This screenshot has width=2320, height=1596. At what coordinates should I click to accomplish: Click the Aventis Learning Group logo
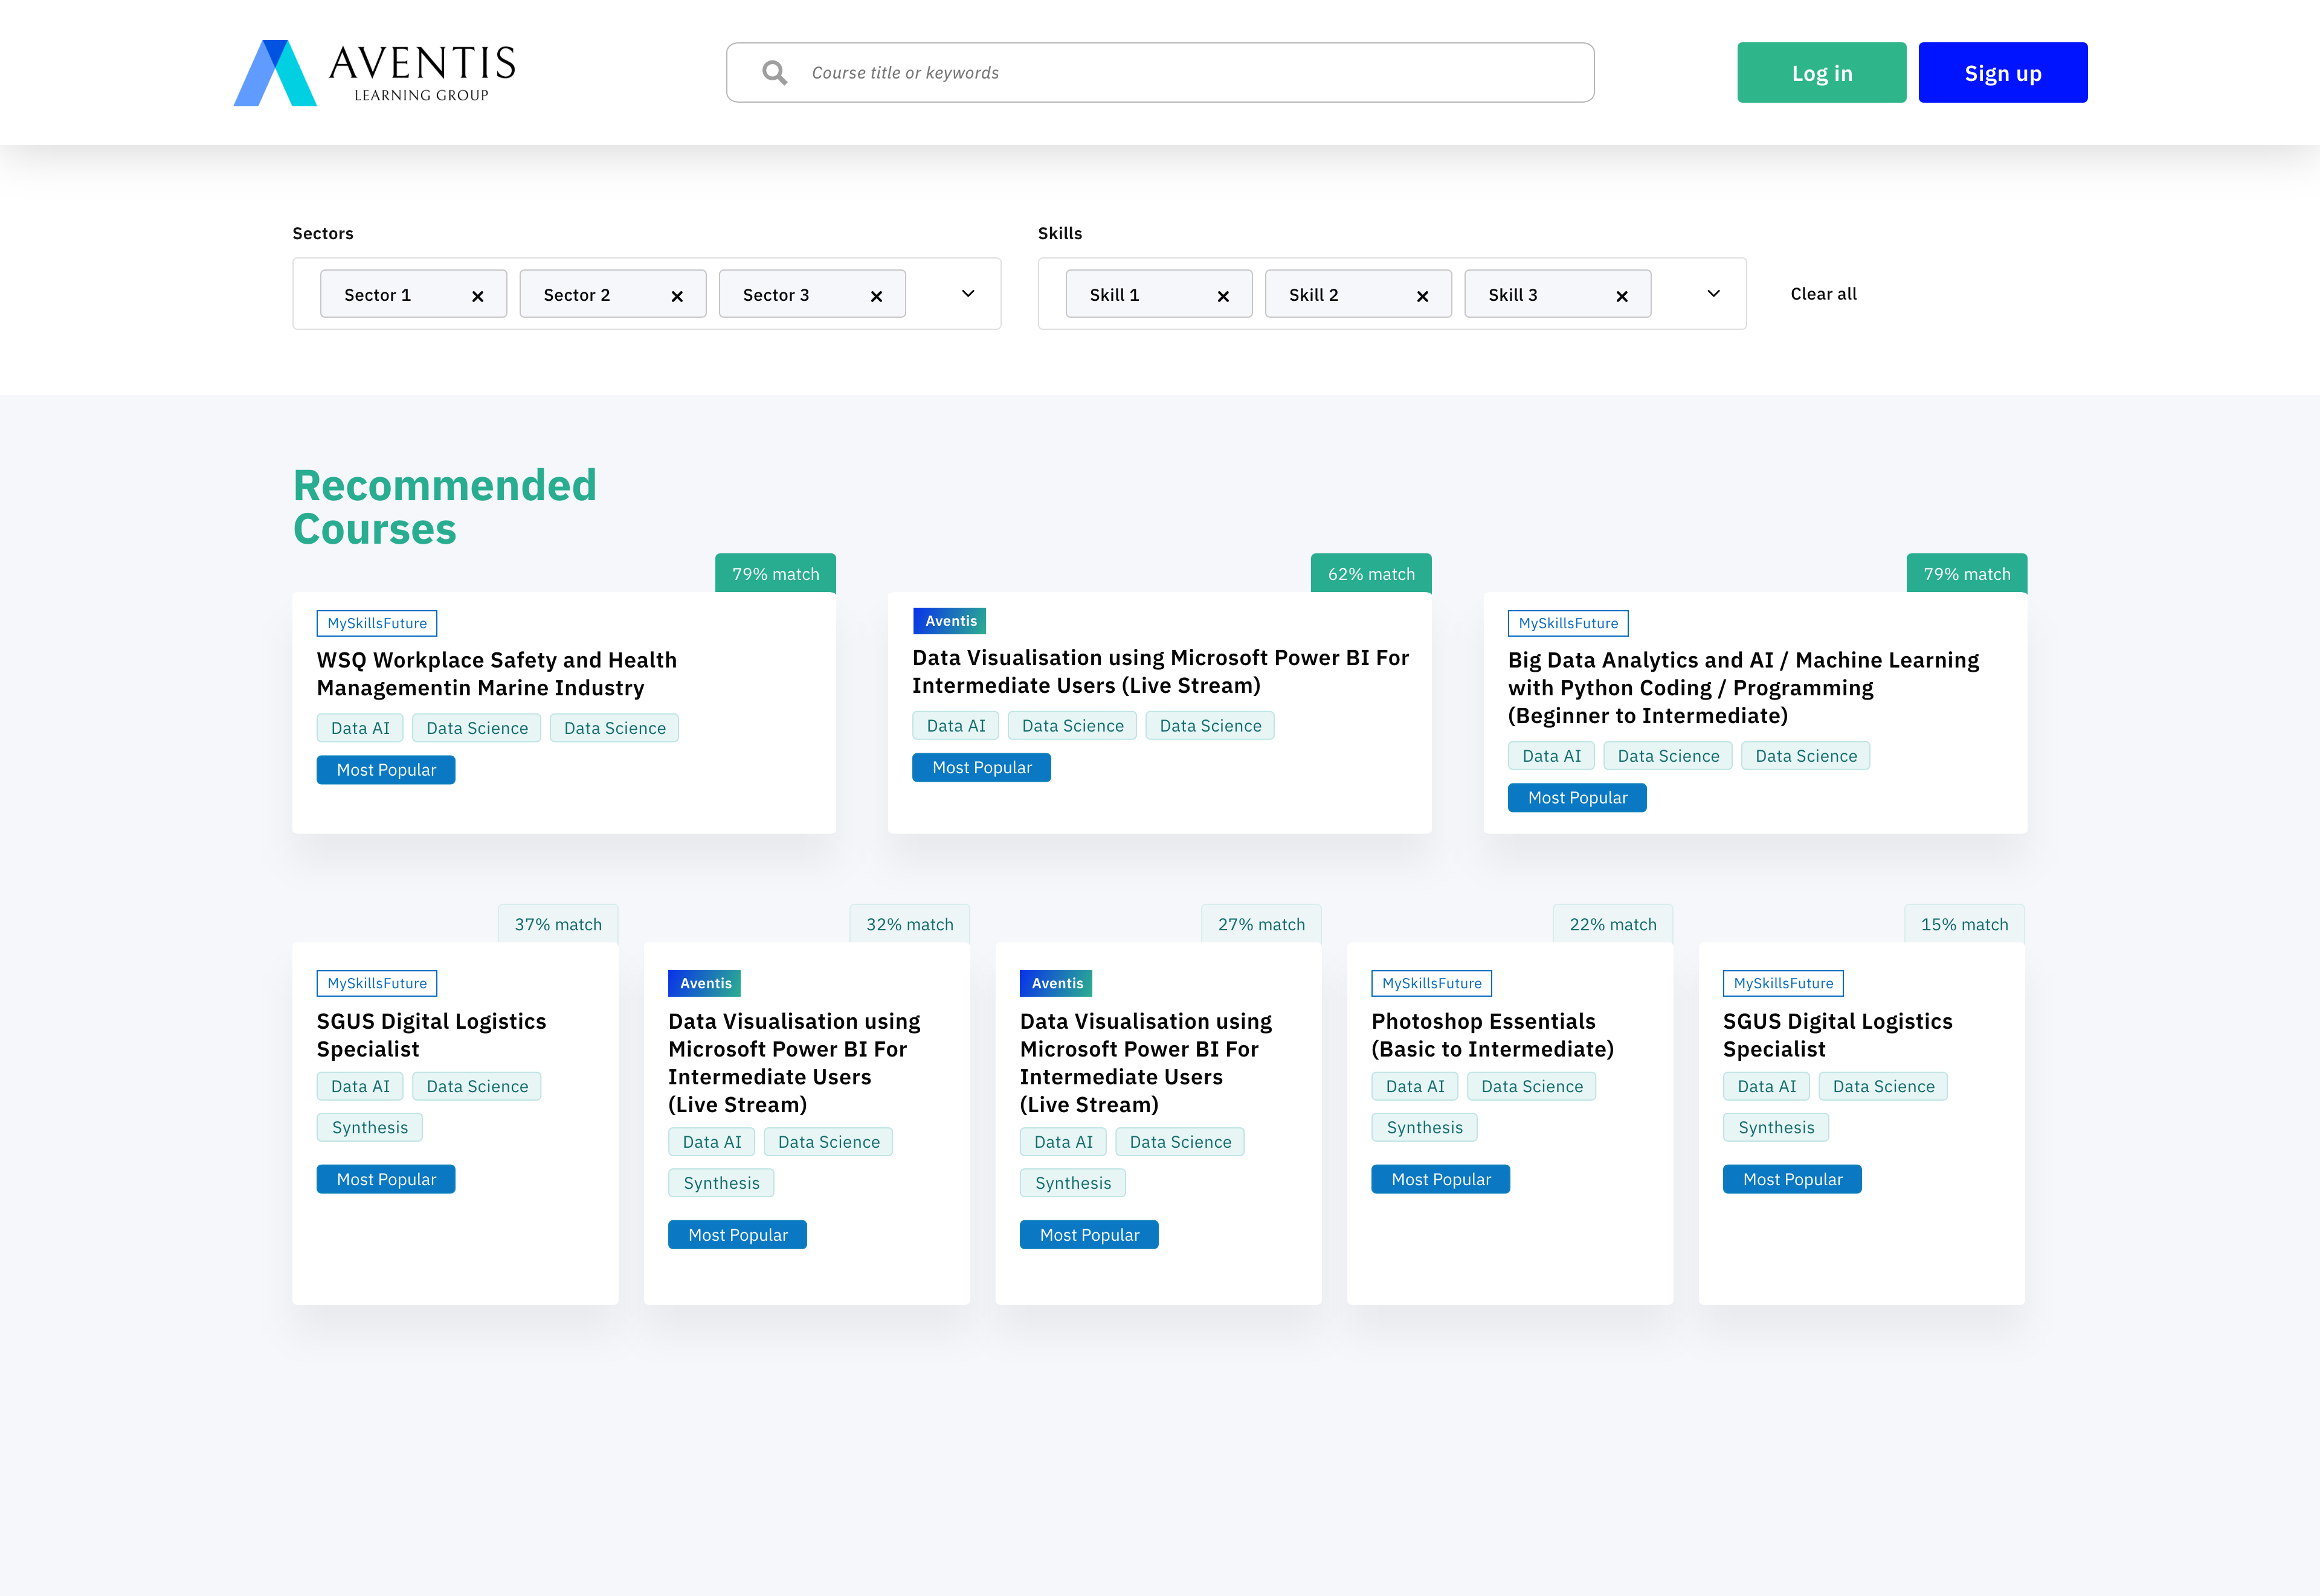click(x=375, y=73)
